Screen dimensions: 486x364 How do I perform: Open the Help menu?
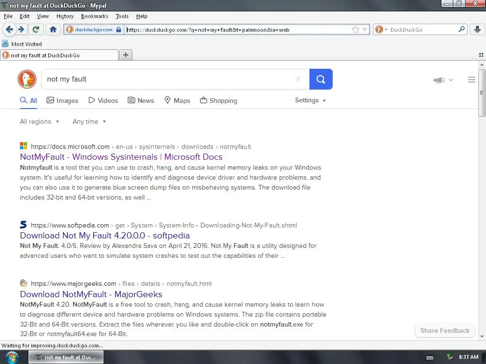point(141,16)
